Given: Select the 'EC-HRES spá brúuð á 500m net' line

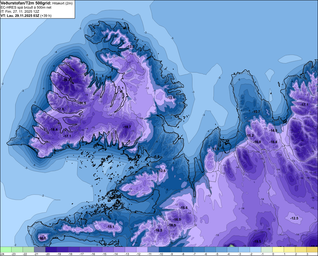Looking at the screenshot, I should point(26,8).
